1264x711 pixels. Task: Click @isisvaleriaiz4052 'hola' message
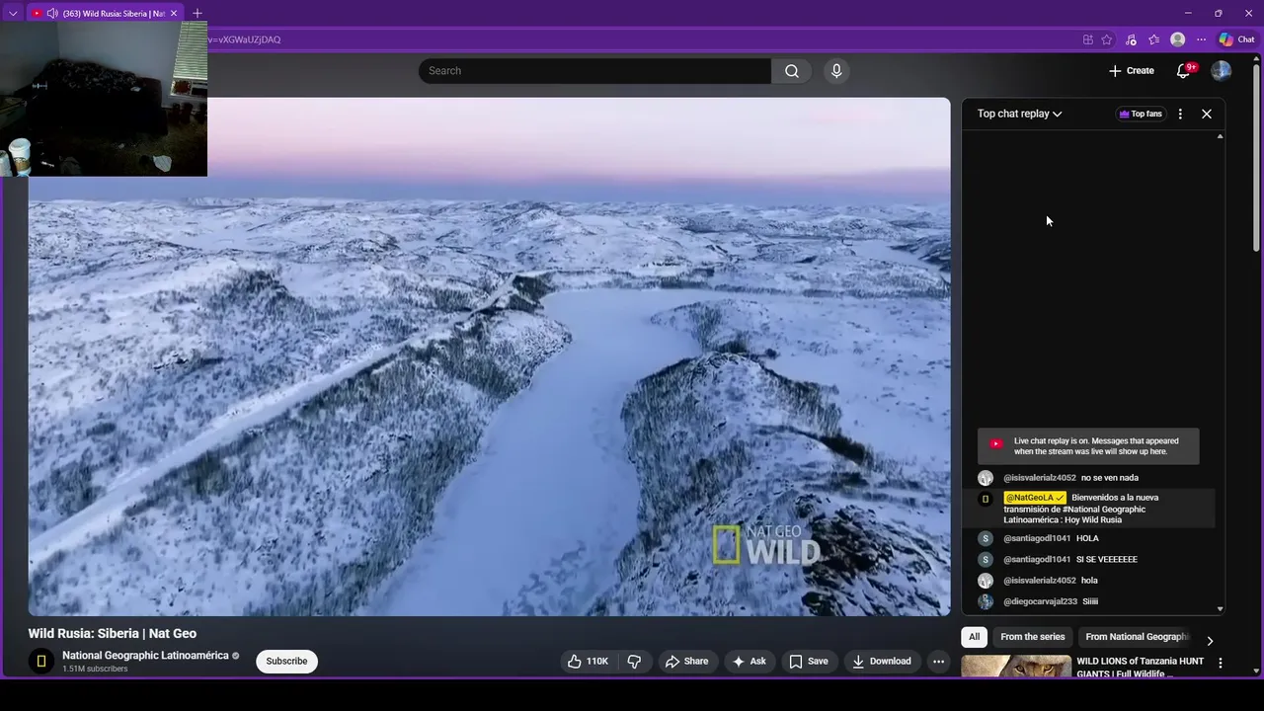click(1089, 581)
